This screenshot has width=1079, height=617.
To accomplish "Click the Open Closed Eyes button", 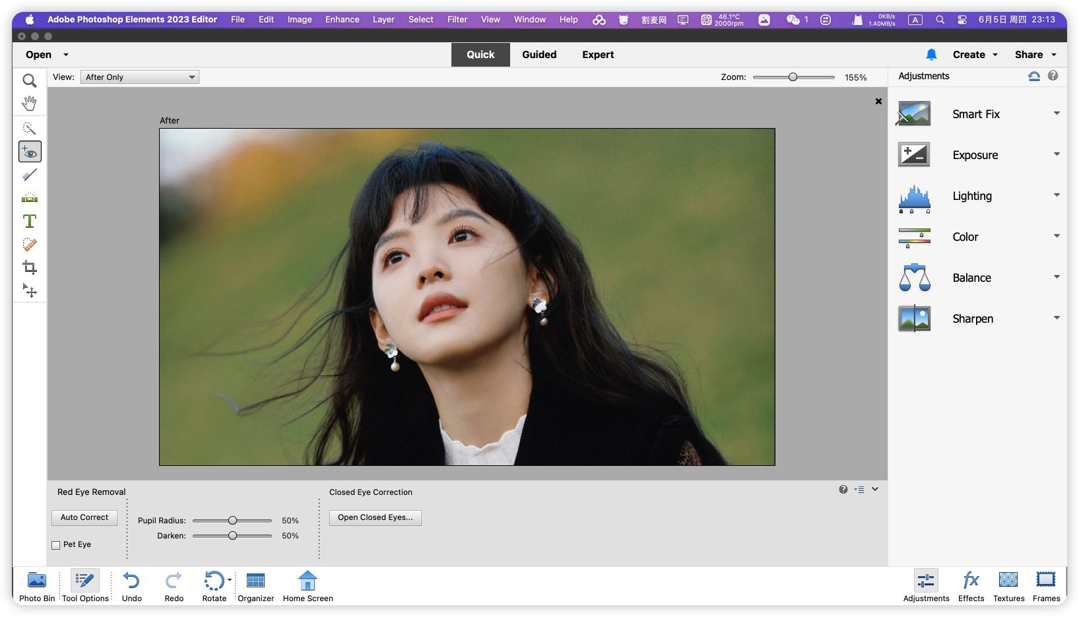I will pyautogui.click(x=375, y=517).
